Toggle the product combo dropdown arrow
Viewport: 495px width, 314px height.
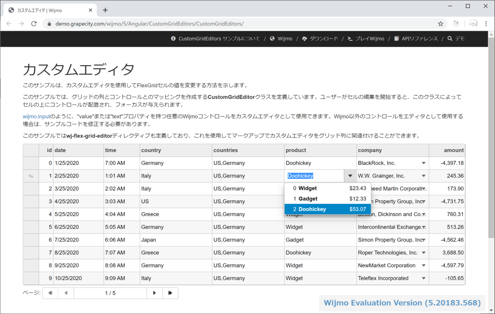(350, 176)
